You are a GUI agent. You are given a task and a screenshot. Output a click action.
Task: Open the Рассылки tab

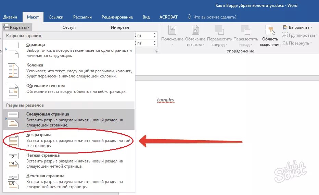pyautogui.click(x=82, y=17)
